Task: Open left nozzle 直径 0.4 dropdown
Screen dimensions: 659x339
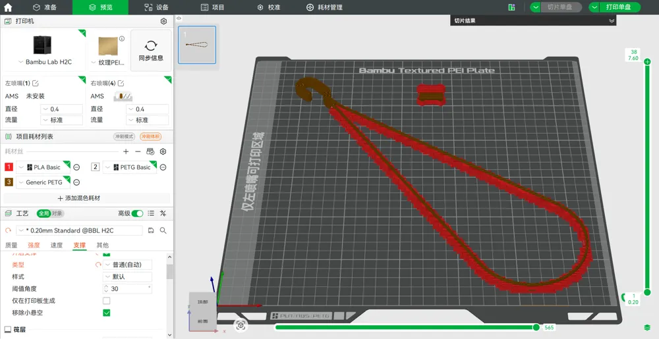Action: click(62, 109)
